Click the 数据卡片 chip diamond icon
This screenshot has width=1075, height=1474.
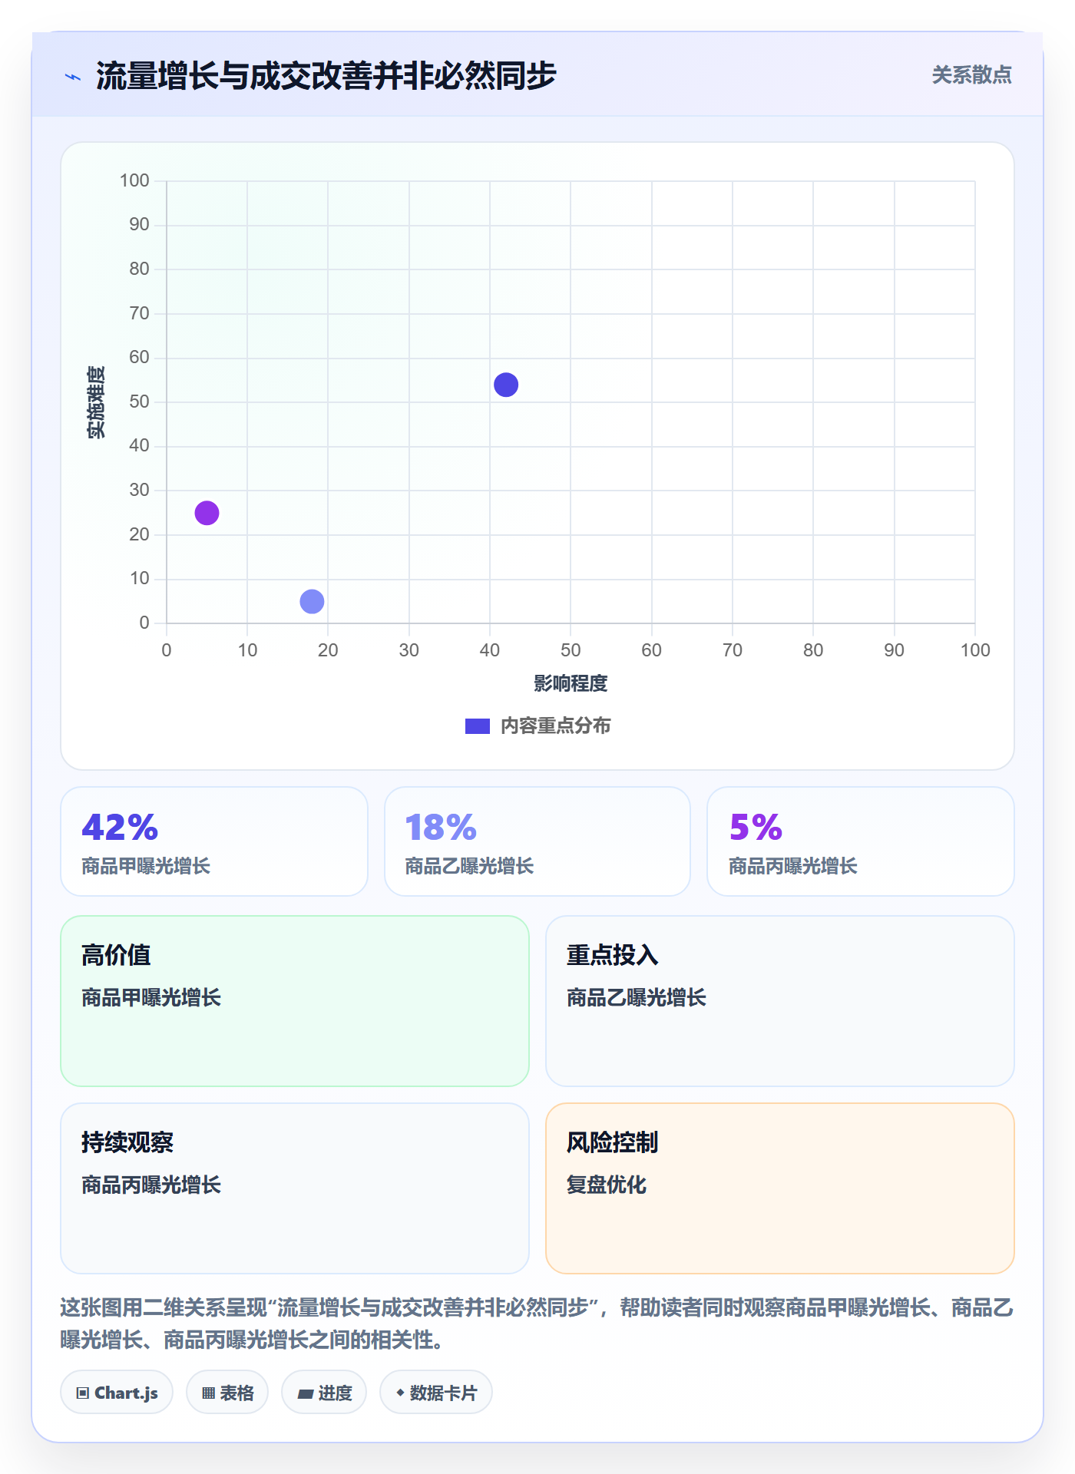click(400, 1393)
